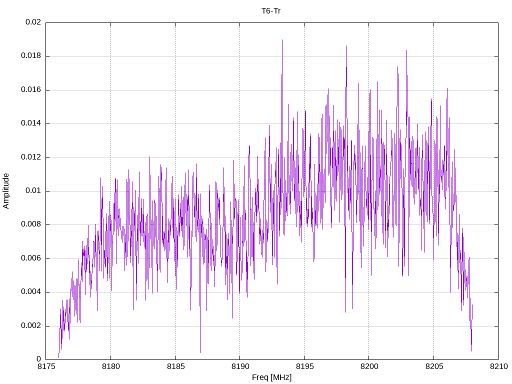
Task: Click the 0.02 y-axis tick label
Action: (33, 22)
